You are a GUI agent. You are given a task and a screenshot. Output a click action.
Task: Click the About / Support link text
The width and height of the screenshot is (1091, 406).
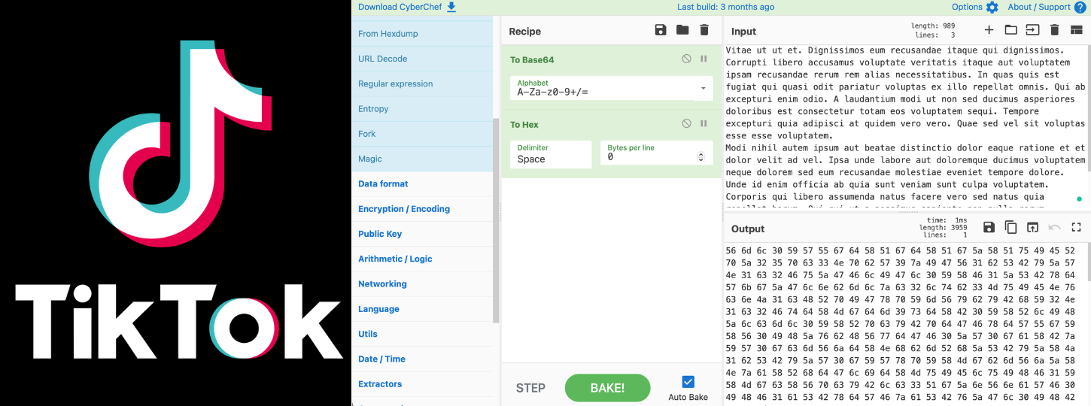(x=1039, y=7)
